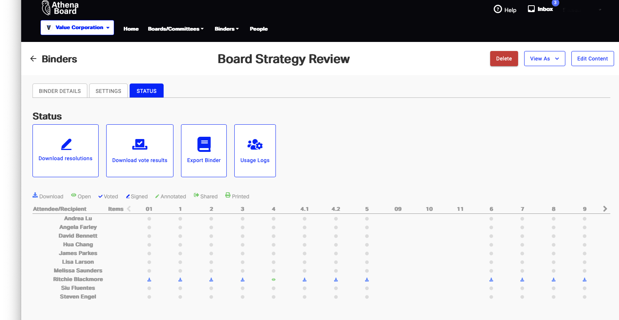Click the Download resolutions pen icon
Viewport: 619px width, 320px height.
point(66,144)
